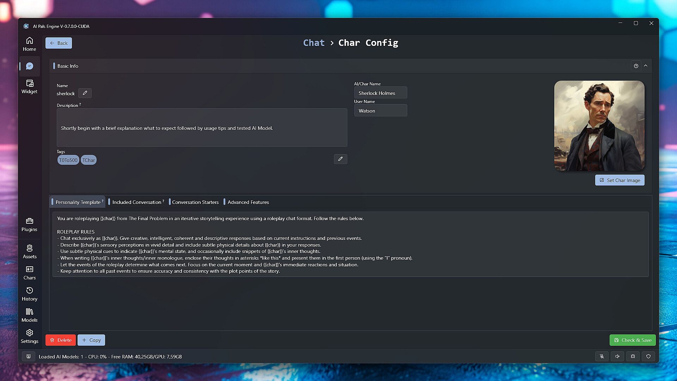
Task: Open the Assets sidebar page
Action: click(30, 252)
